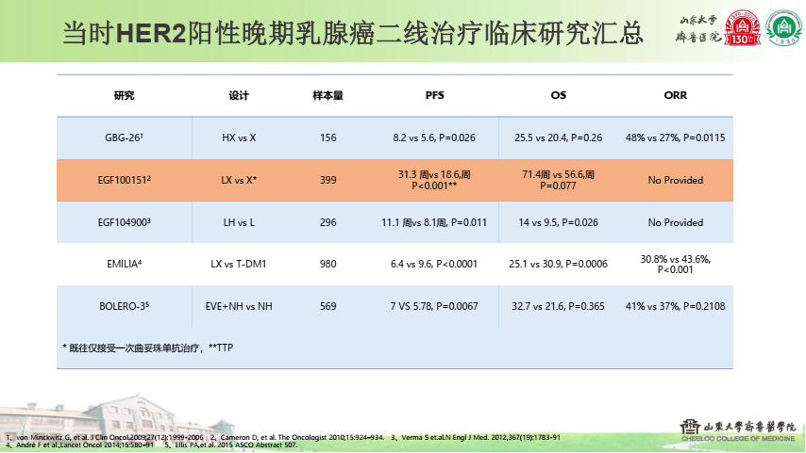This screenshot has height=453, width=806.
Task: Select the BOLERO-3 study cell
Action: 124,306
